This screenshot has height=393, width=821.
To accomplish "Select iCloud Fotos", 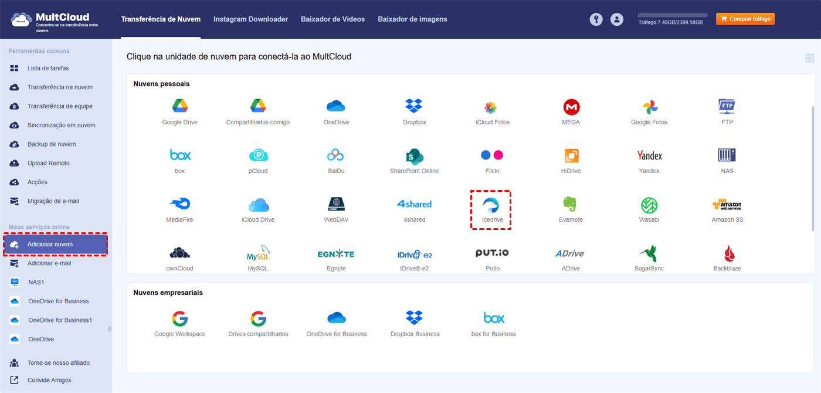I will coord(492,107).
